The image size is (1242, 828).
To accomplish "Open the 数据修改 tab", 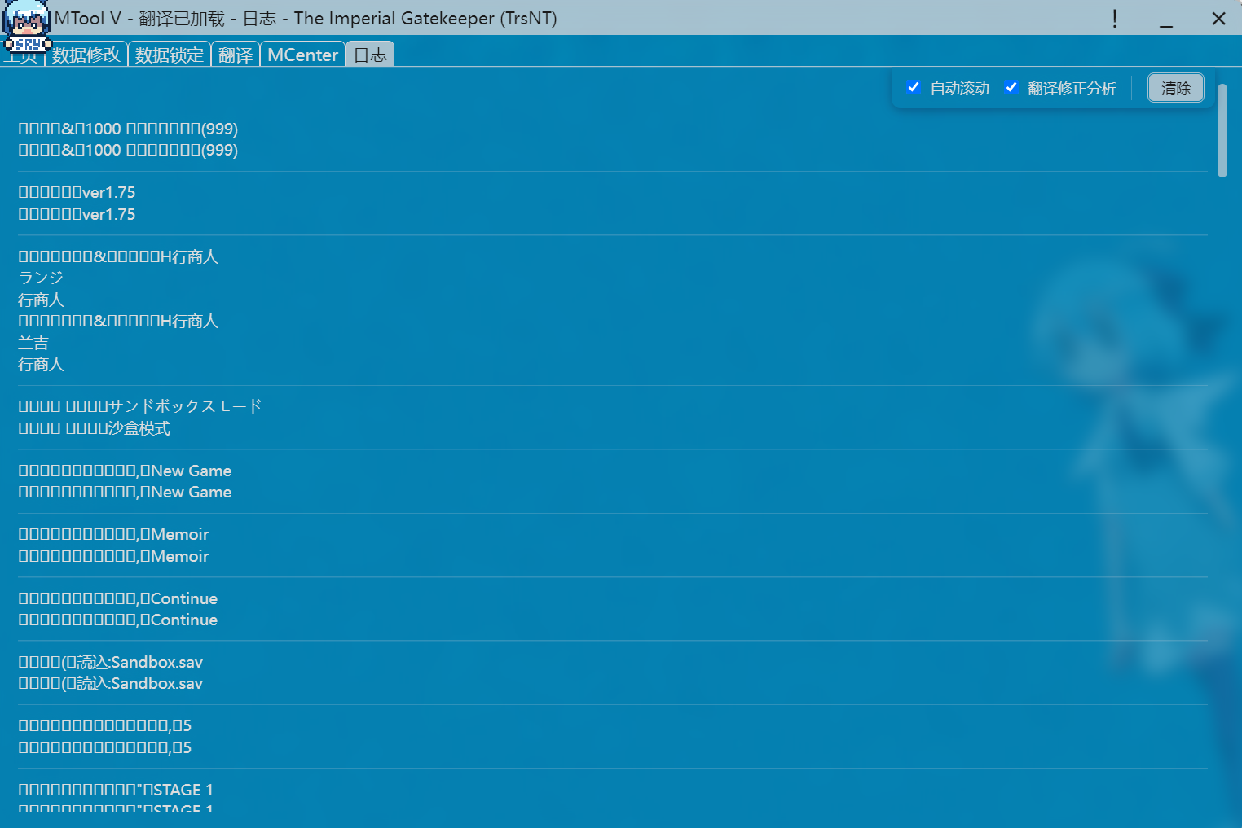I will click(x=86, y=55).
